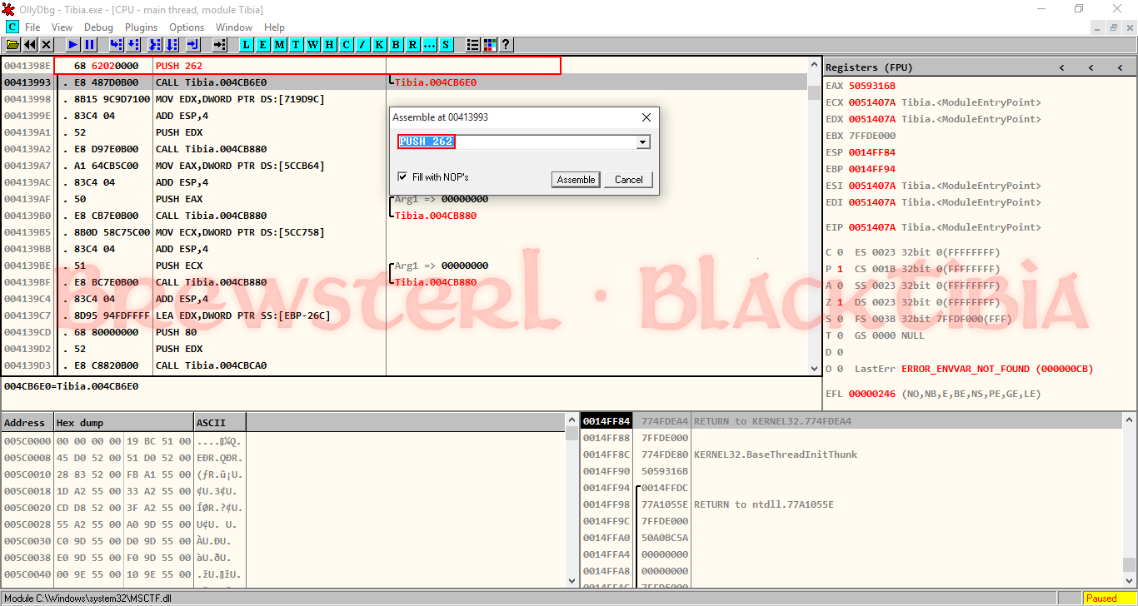
Task: Click the Z flag value
Action: tap(840, 302)
